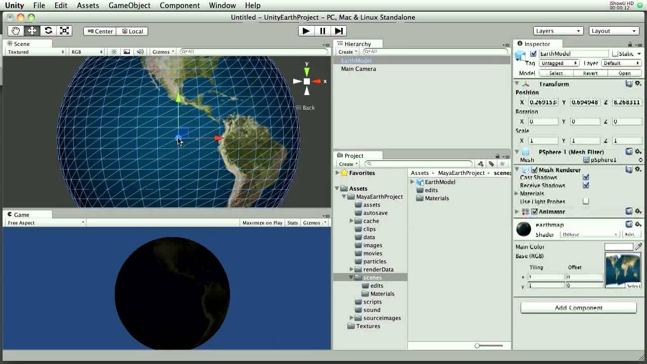
Task: Click Maximize on Play button
Action: [262, 222]
